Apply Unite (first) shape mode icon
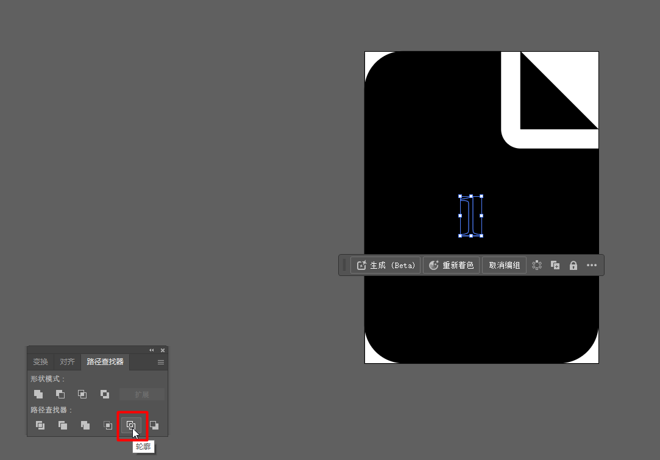The width and height of the screenshot is (660, 460). [38, 394]
